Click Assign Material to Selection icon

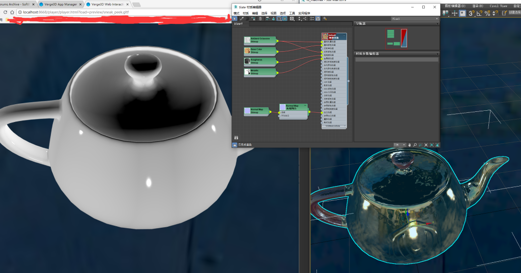point(253,19)
